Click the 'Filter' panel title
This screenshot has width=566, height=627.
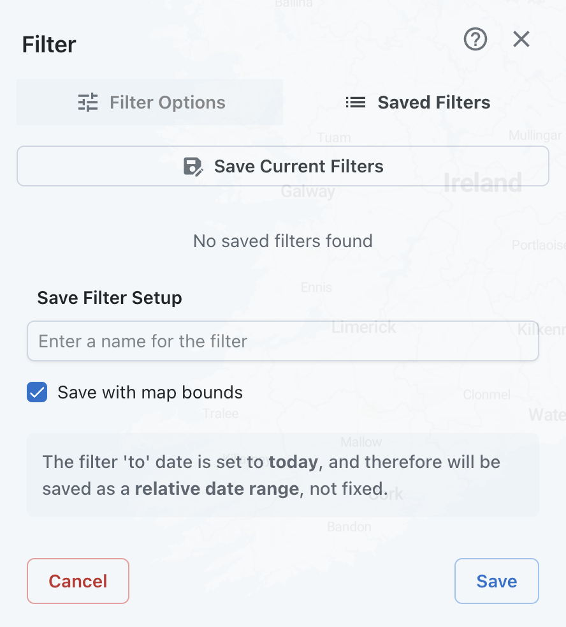pos(49,45)
